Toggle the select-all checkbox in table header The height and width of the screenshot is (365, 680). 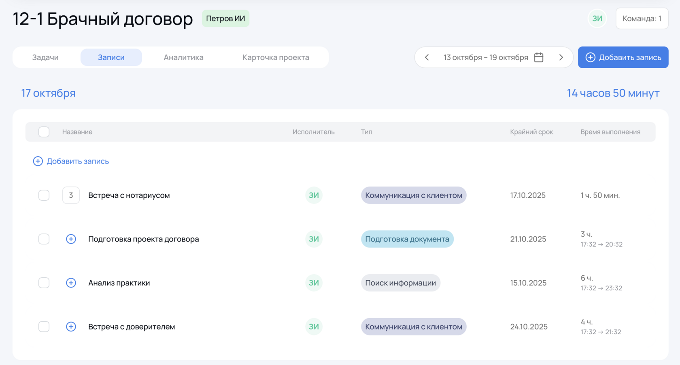[44, 132]
